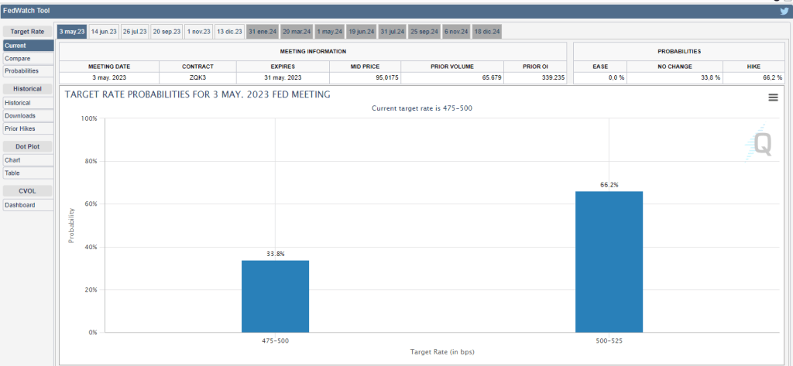Click the FedWatch Tool title
793x366 pixels.
[26, 11]
